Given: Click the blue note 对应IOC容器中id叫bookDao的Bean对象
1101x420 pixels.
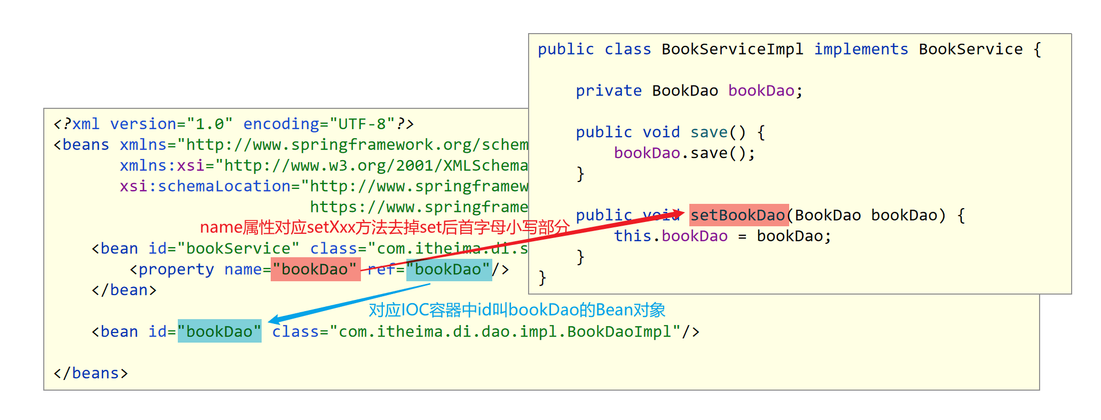Looking at the screenshot, I should (517, 310).
